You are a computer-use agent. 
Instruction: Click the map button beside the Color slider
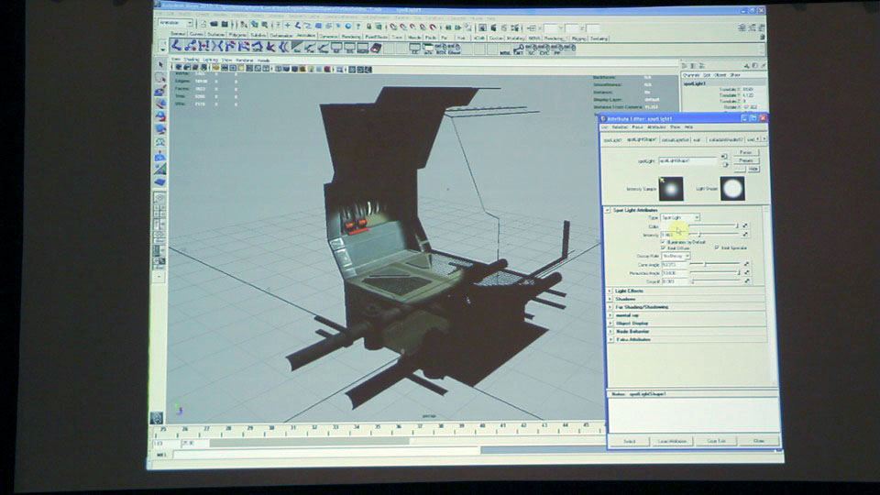744,225
